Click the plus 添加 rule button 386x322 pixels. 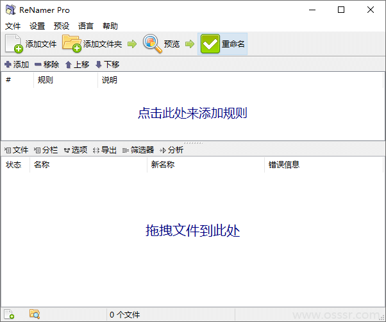point(17,65)
